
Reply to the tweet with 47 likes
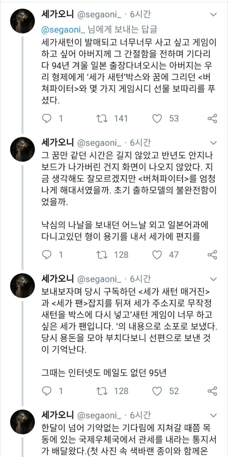tap(47, 255)
